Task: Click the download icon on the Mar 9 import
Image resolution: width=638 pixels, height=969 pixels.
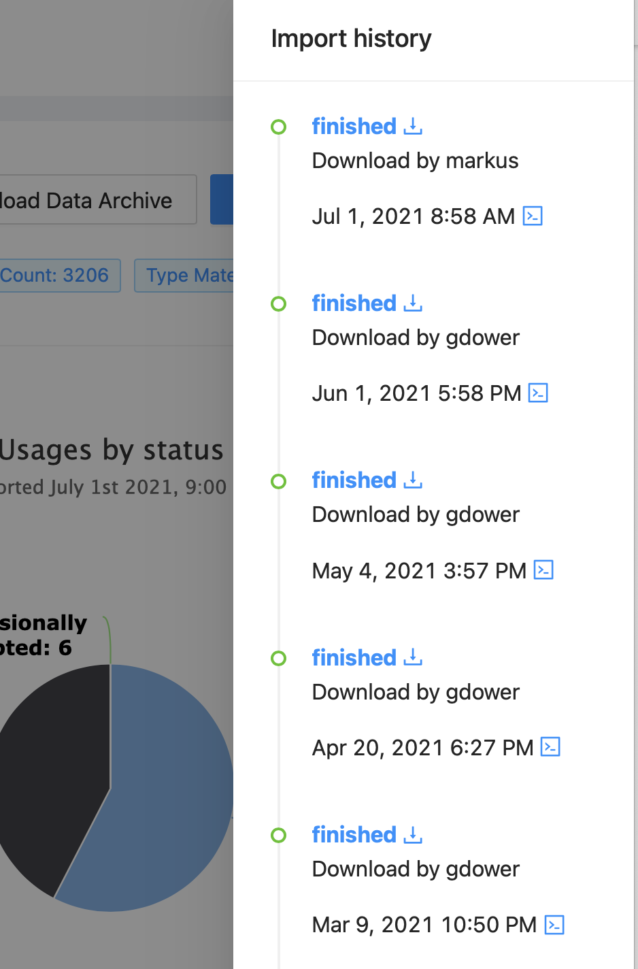Action: point(413,835)
